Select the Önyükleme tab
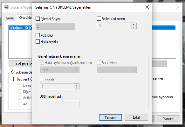Viewport: 185px width, 127px height. pos(25,18)
